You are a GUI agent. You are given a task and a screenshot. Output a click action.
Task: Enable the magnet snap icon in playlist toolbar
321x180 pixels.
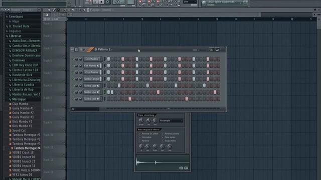point(49,10)
